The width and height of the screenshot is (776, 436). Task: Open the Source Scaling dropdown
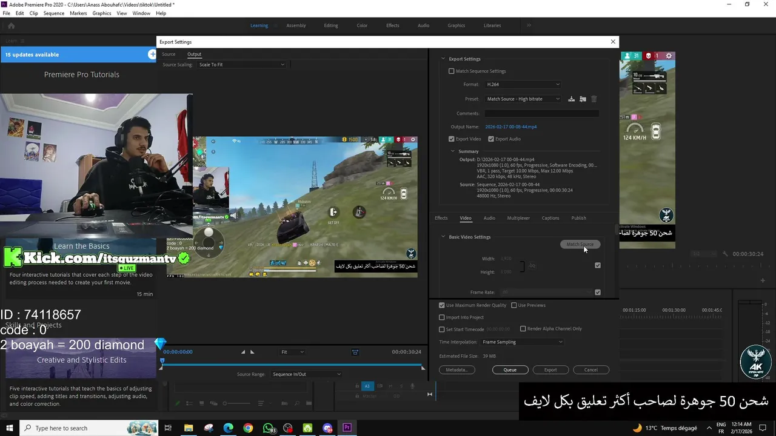[241, 64]
